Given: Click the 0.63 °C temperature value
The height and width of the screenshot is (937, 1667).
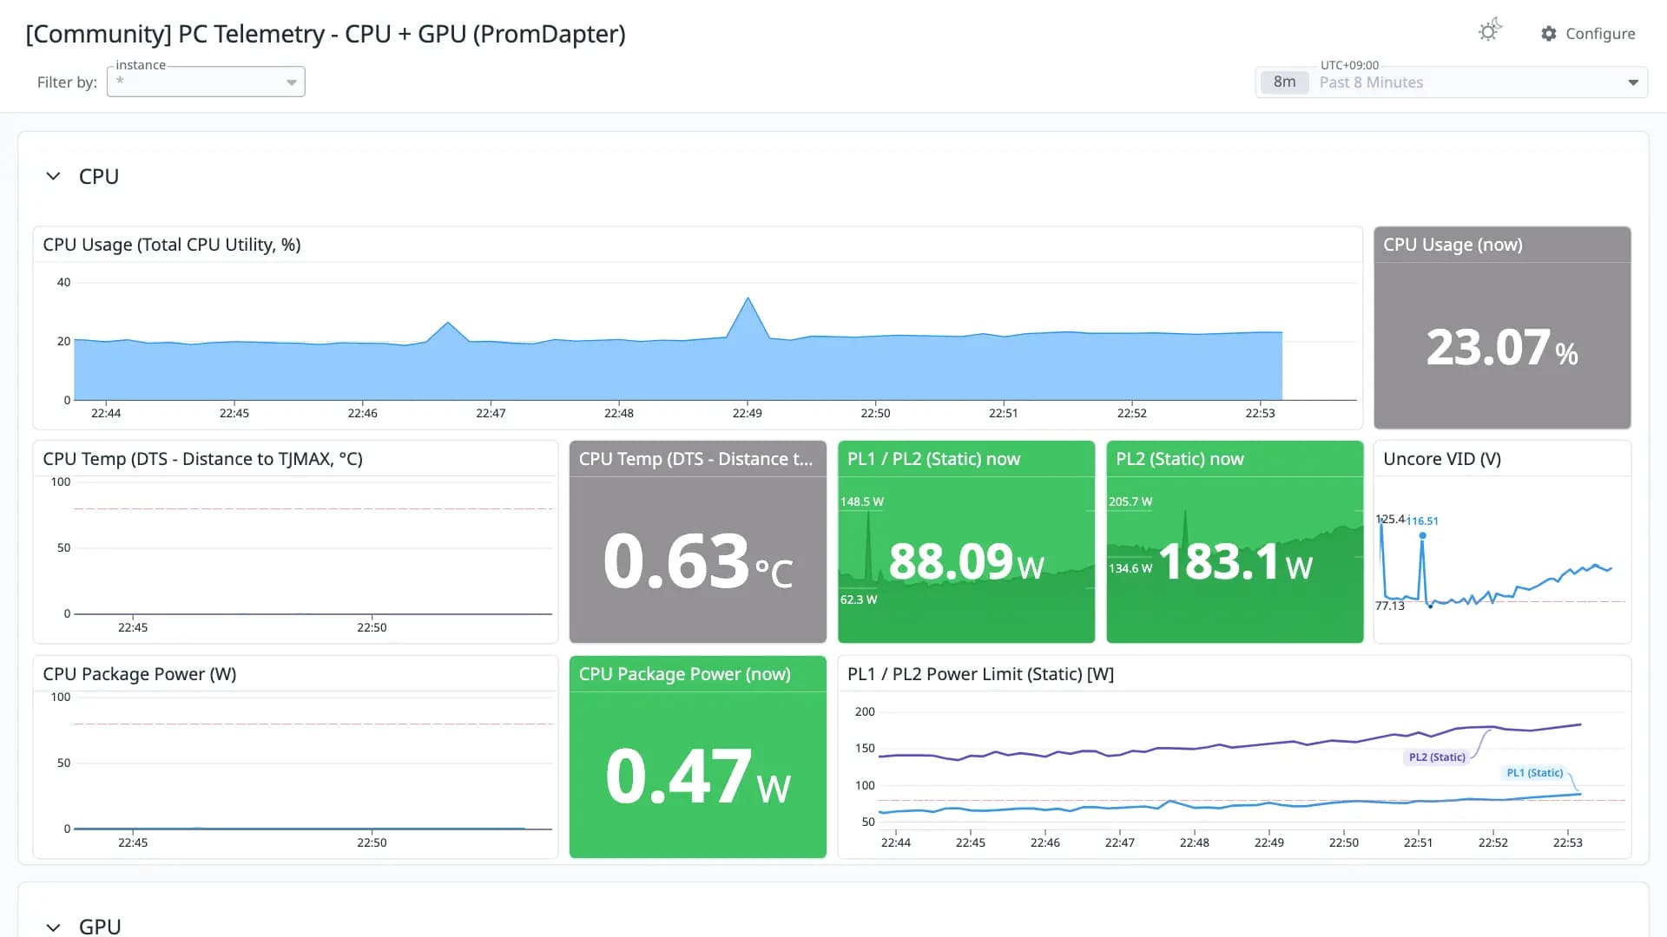Looking at the screenshot, I should tap(698, 561).
